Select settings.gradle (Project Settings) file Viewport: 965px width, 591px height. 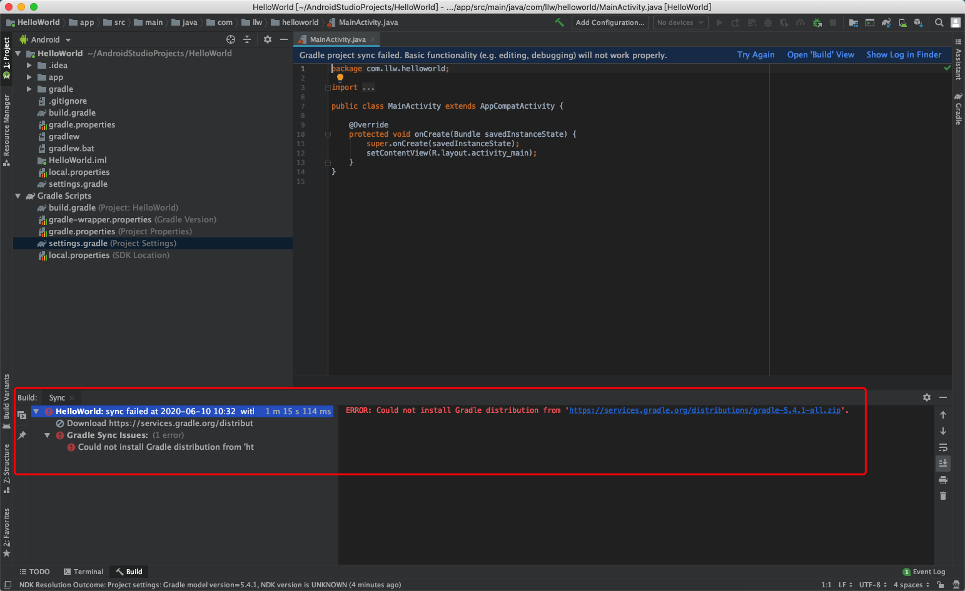click(153, 244)
